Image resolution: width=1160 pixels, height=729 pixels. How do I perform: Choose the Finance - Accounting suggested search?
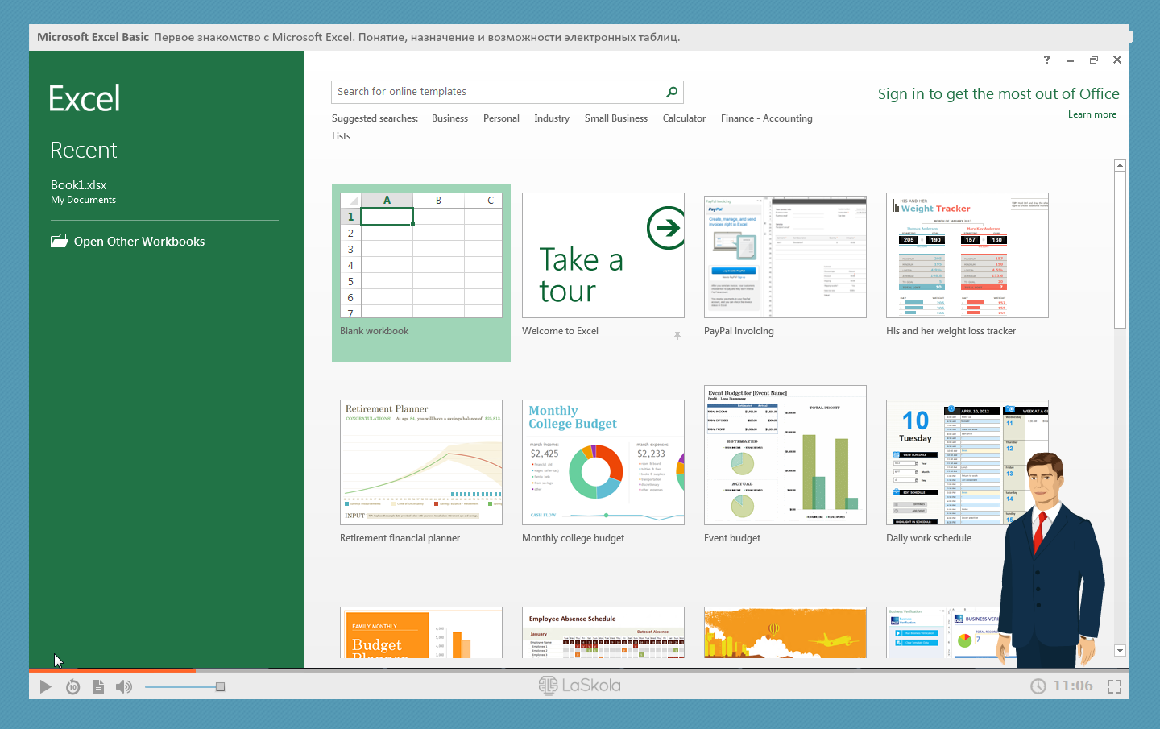click(766, 118)
